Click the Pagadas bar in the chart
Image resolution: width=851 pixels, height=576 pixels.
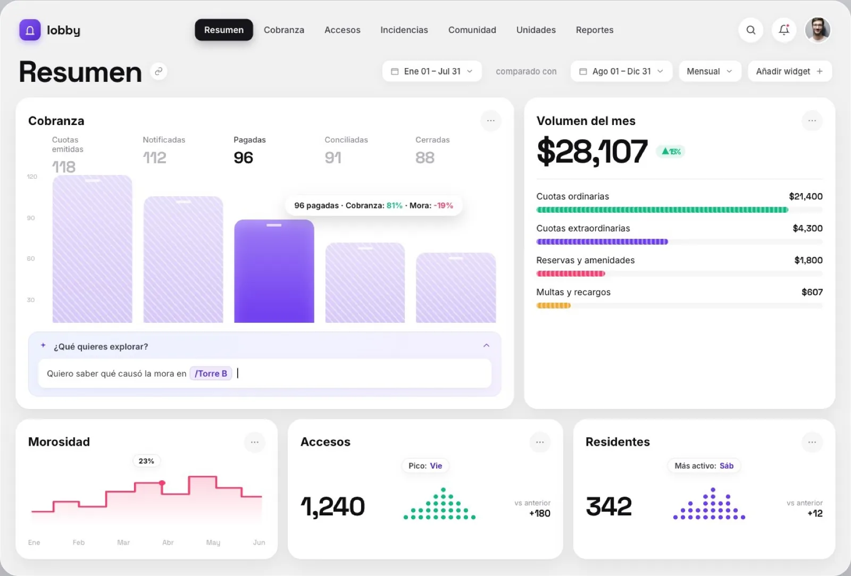[274, 271]
